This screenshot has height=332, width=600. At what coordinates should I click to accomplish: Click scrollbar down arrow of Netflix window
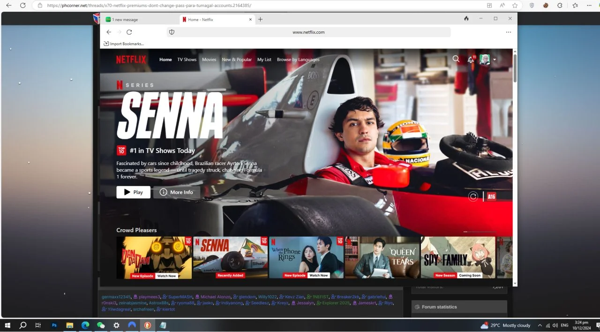(515, 283)
